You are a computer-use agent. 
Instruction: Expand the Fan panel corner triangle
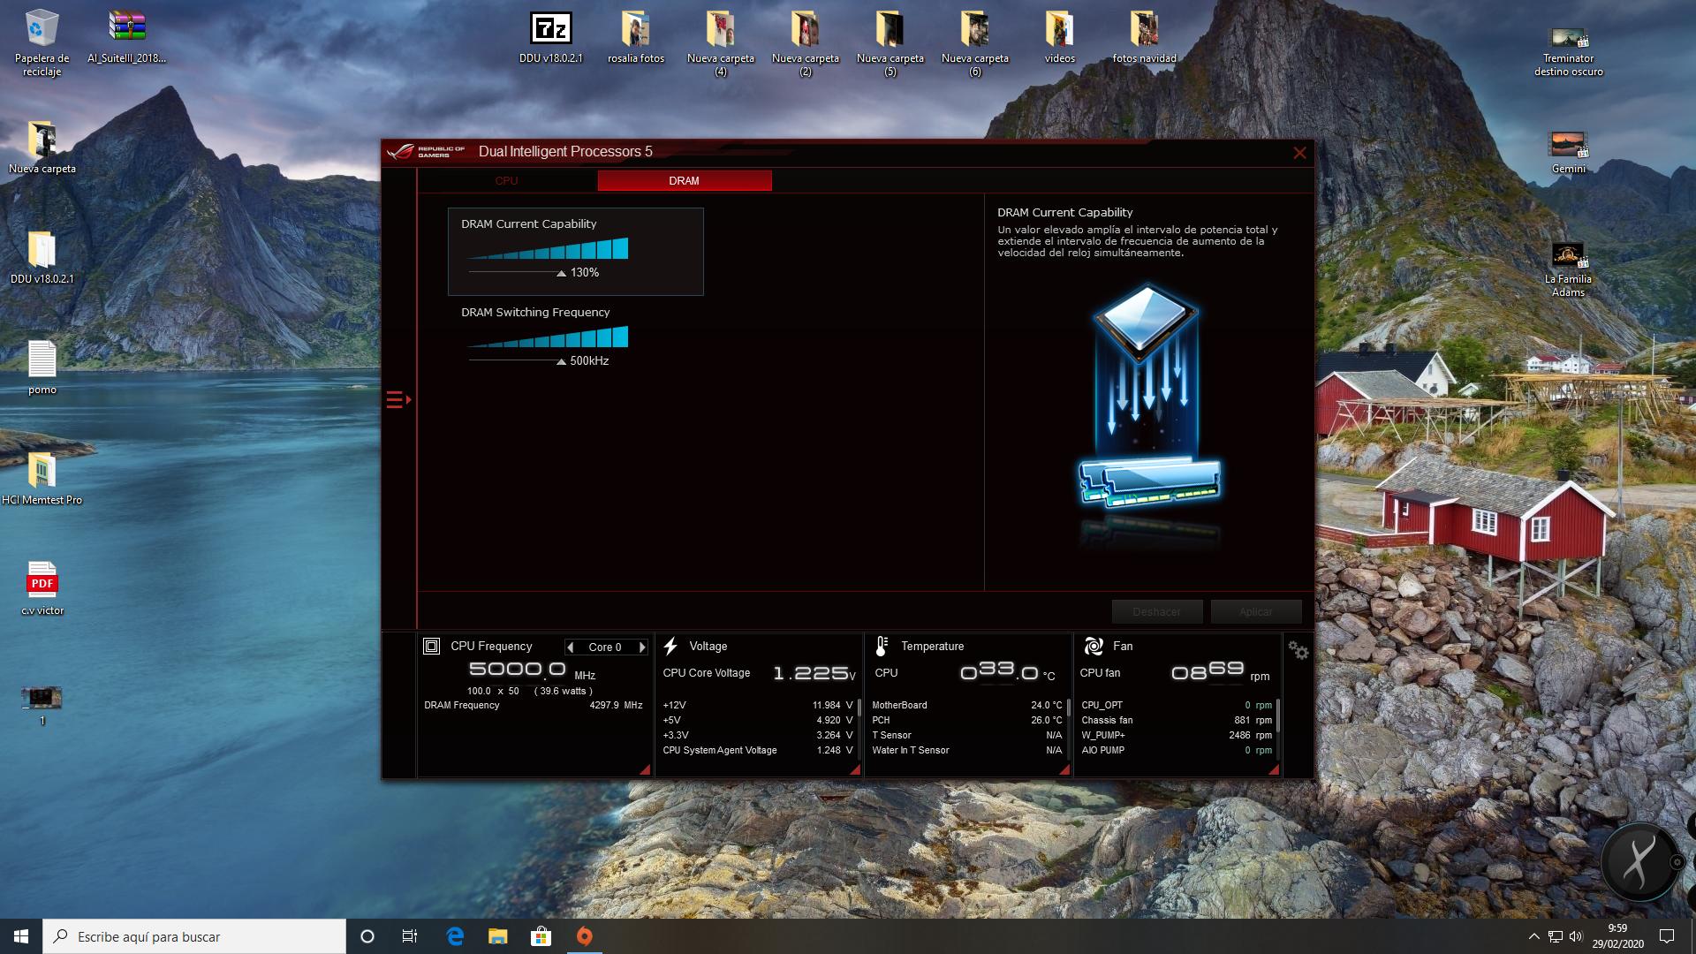click(x=1274, y=770)
